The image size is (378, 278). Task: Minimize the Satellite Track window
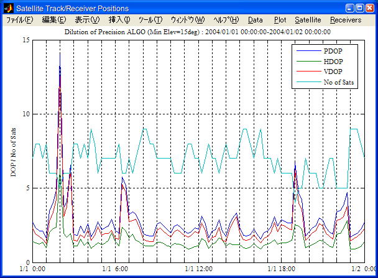(348, 8)
